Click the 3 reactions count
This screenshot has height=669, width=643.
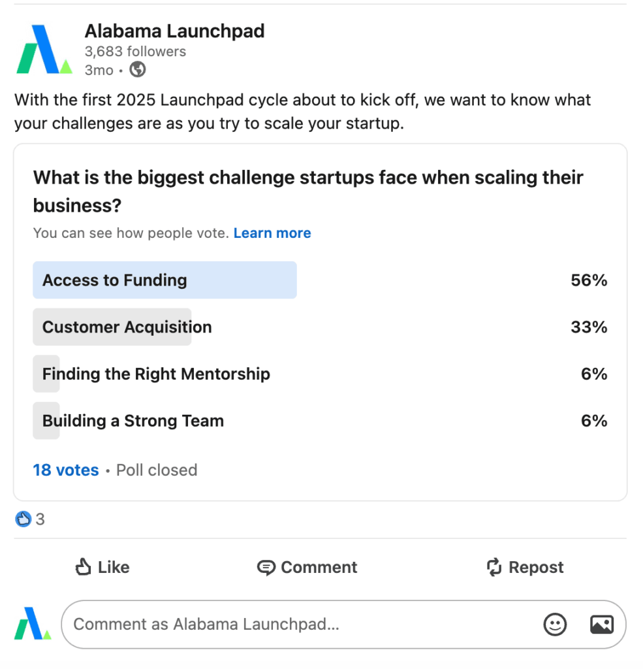pos(40,519)
